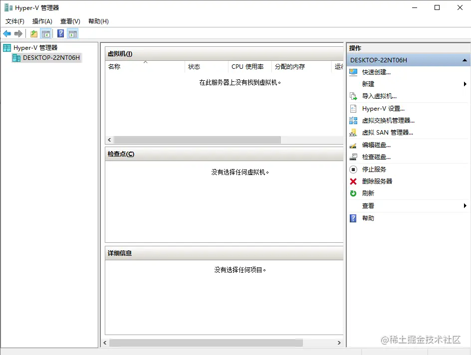Open the 操作(A) menu
The width and height of the screenshot is (471, 355).
click(x=42, y=21)
